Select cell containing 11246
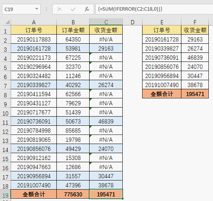This screenshot has width=213, height=201. [x=73, y=76]
